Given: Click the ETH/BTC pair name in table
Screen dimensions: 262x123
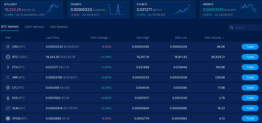Looking at the screenshot, I should pyautogui.click(x=18, y=67).
